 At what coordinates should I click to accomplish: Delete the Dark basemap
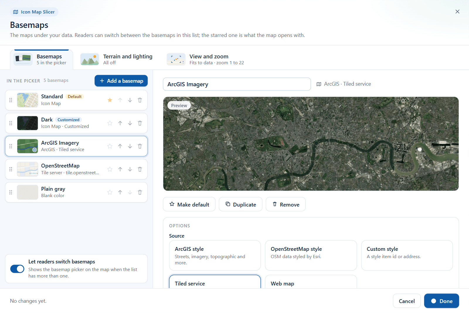140,123
